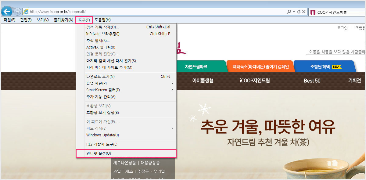Go to 아이쿱생협 in the navigation bar

(203, 81)
